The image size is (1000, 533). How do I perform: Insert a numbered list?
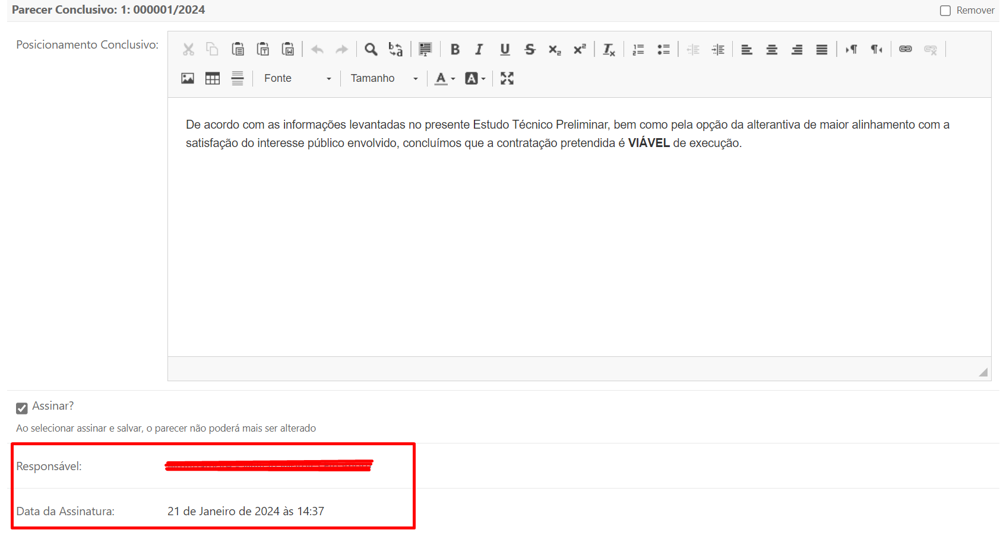(x=638, y=49)
